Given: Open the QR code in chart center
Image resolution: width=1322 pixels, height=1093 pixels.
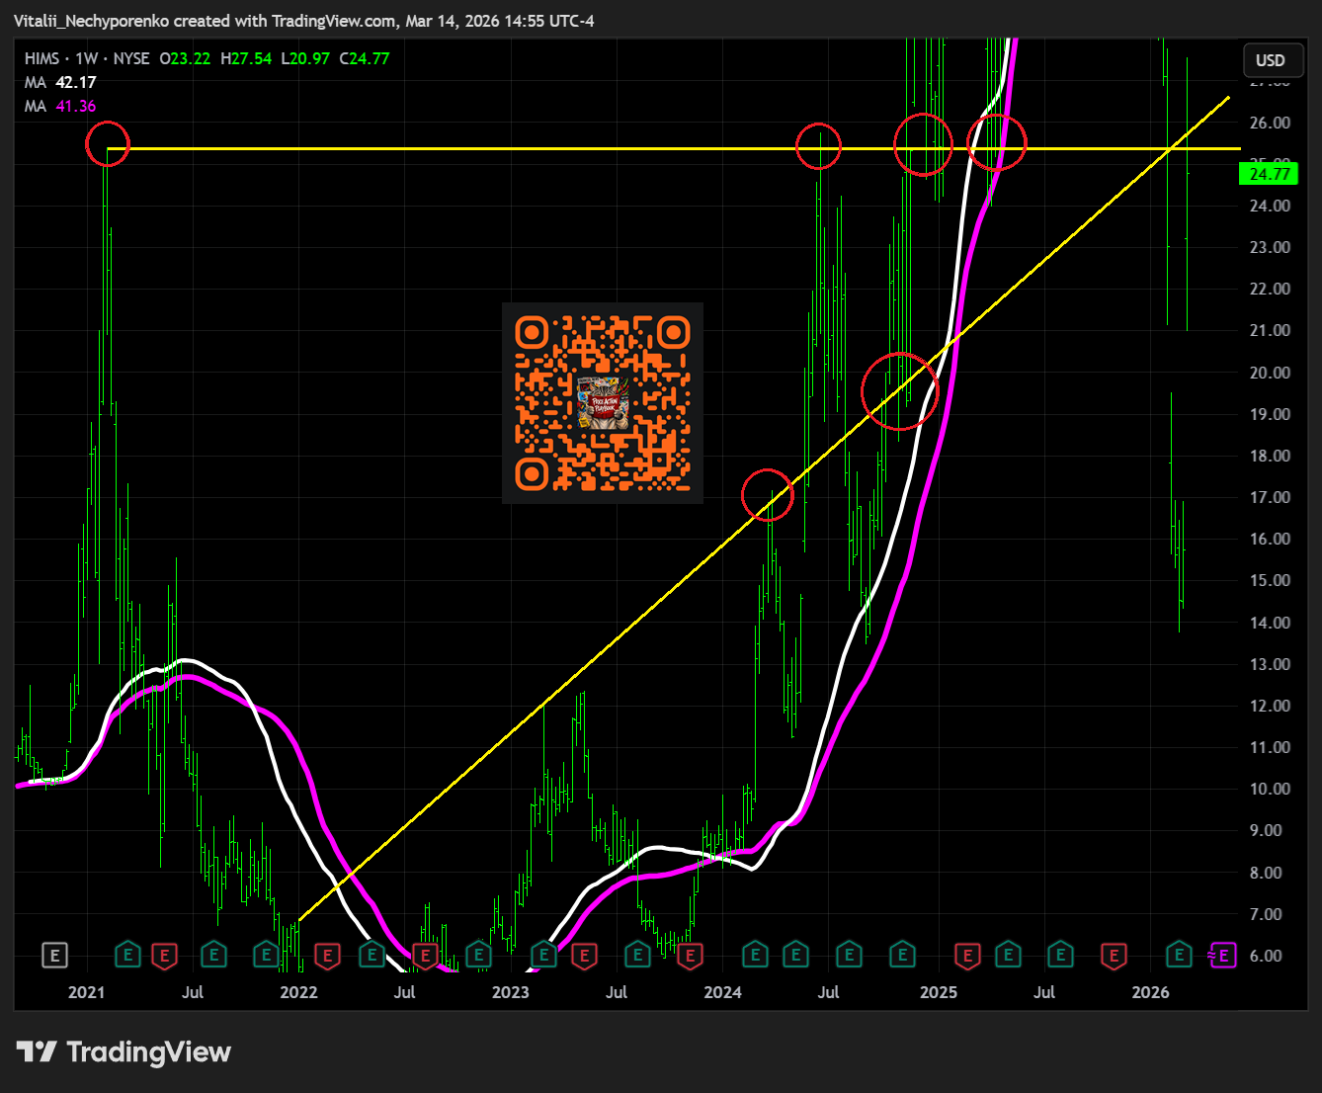Looking at the screenshot, I should [x=603, y=403].
